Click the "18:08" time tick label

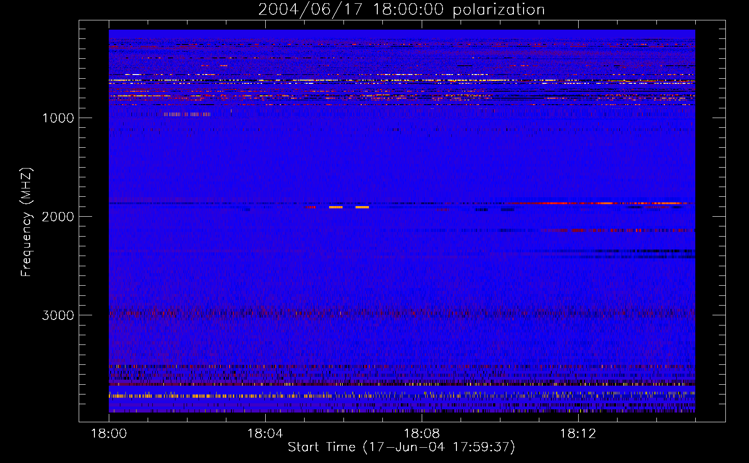pyautogui.click(x=422, y=434)
